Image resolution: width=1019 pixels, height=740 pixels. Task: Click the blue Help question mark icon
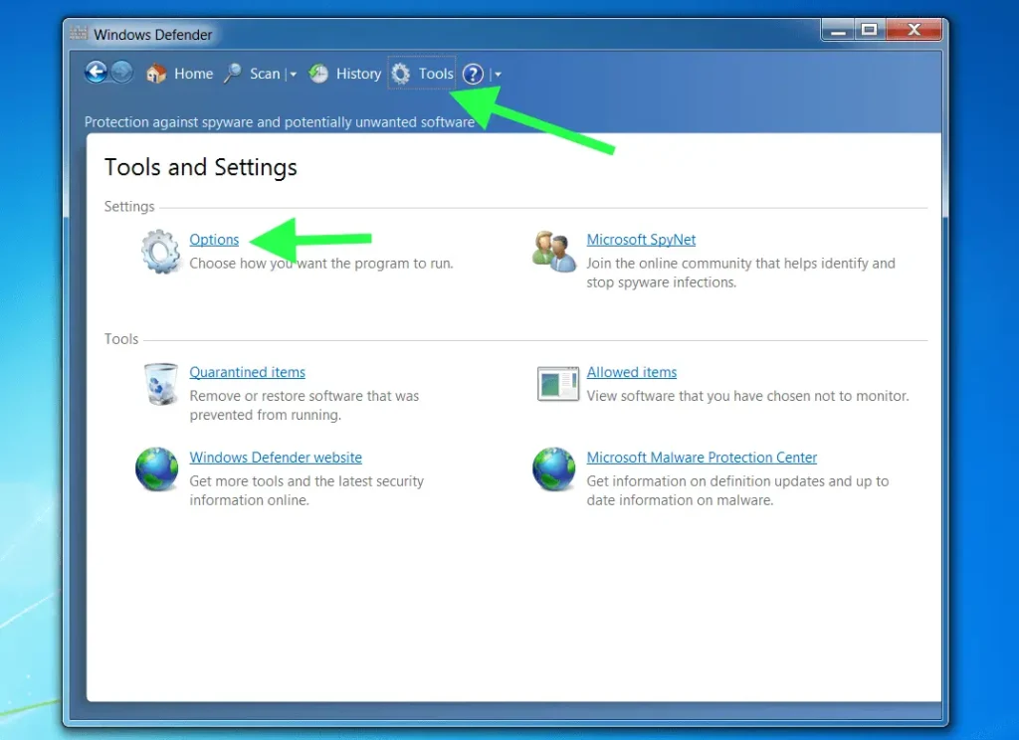(474, 74)
